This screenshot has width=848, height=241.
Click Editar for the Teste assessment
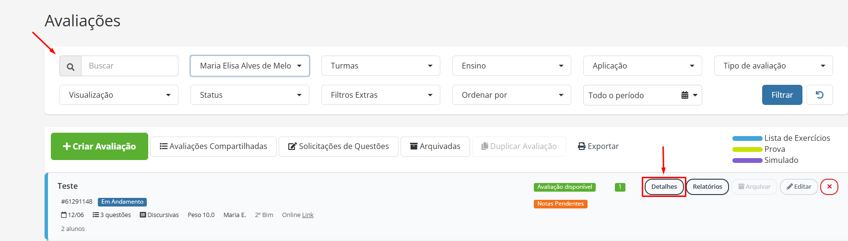799,187
